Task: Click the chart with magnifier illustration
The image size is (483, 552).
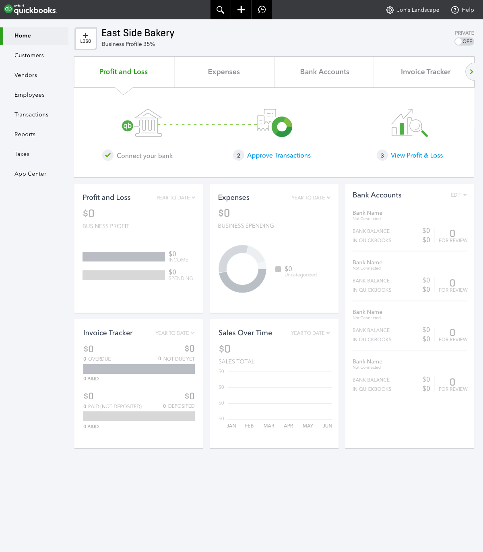Action: tap(409, 123)
